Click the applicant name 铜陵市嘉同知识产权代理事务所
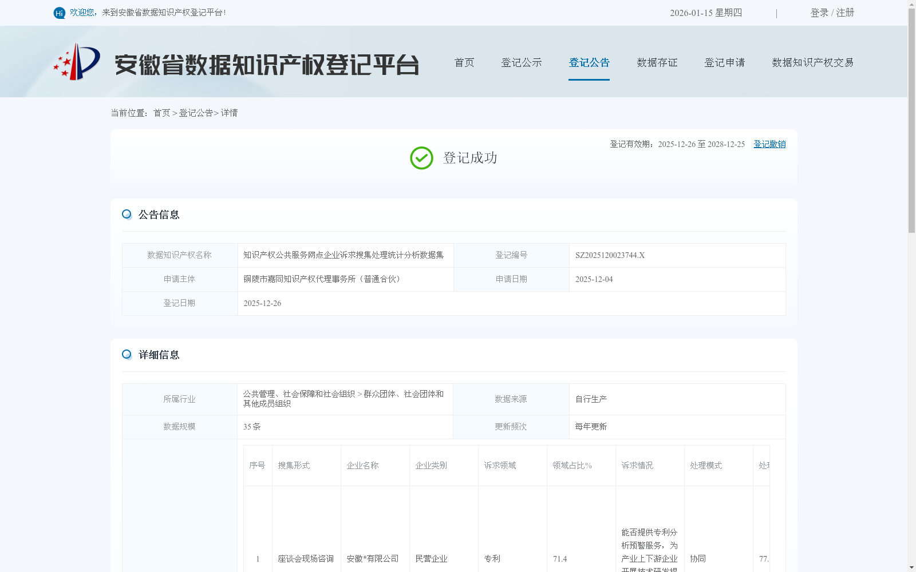 [x=322, y=279]
